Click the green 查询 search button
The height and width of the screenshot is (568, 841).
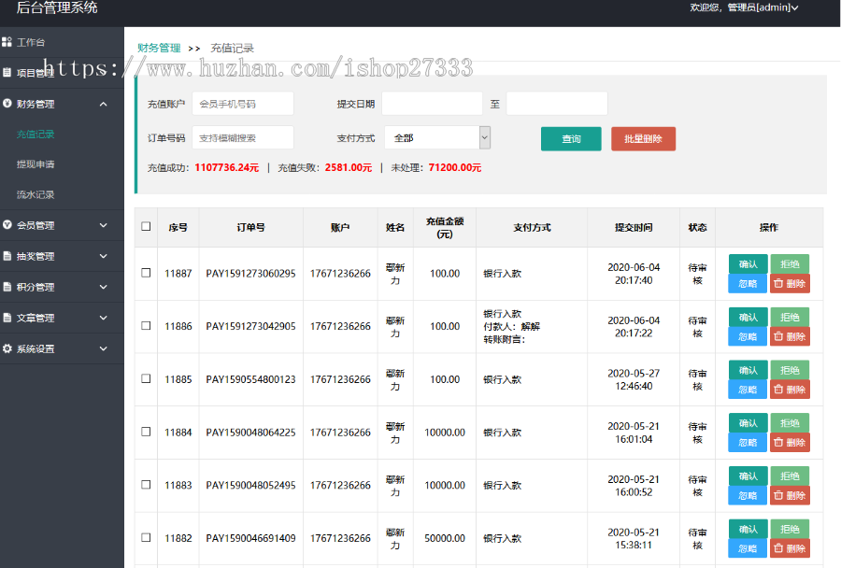(571, 139)
